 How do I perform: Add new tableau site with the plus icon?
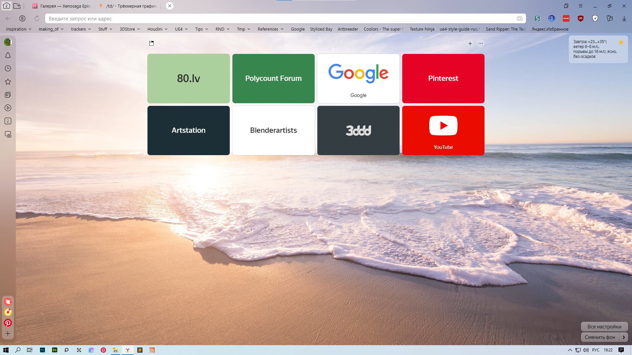[470, 43]
